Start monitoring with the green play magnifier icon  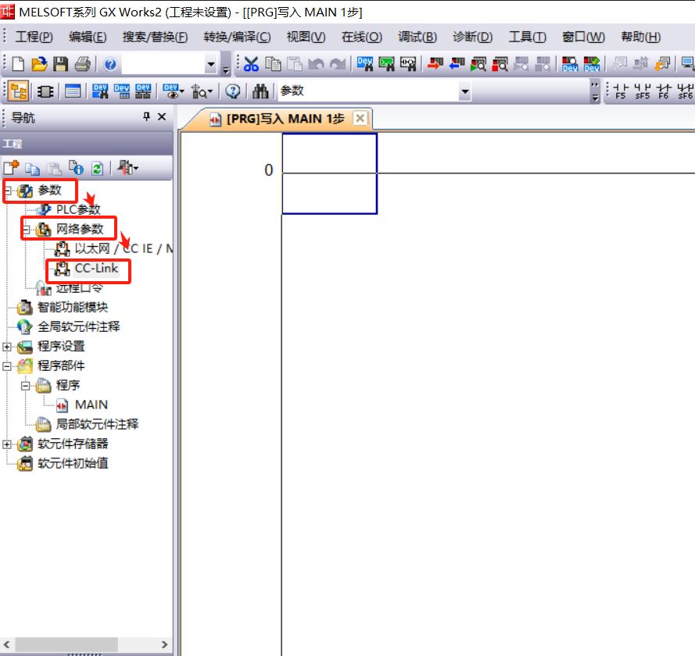point(478,65)
